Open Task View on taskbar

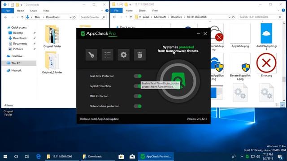(27, 157)
